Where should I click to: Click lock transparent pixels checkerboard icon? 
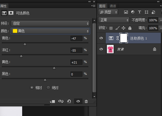click(111, 28)
